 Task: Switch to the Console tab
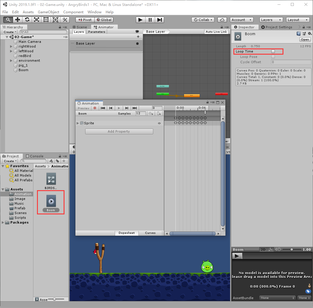tap(35, 156)
